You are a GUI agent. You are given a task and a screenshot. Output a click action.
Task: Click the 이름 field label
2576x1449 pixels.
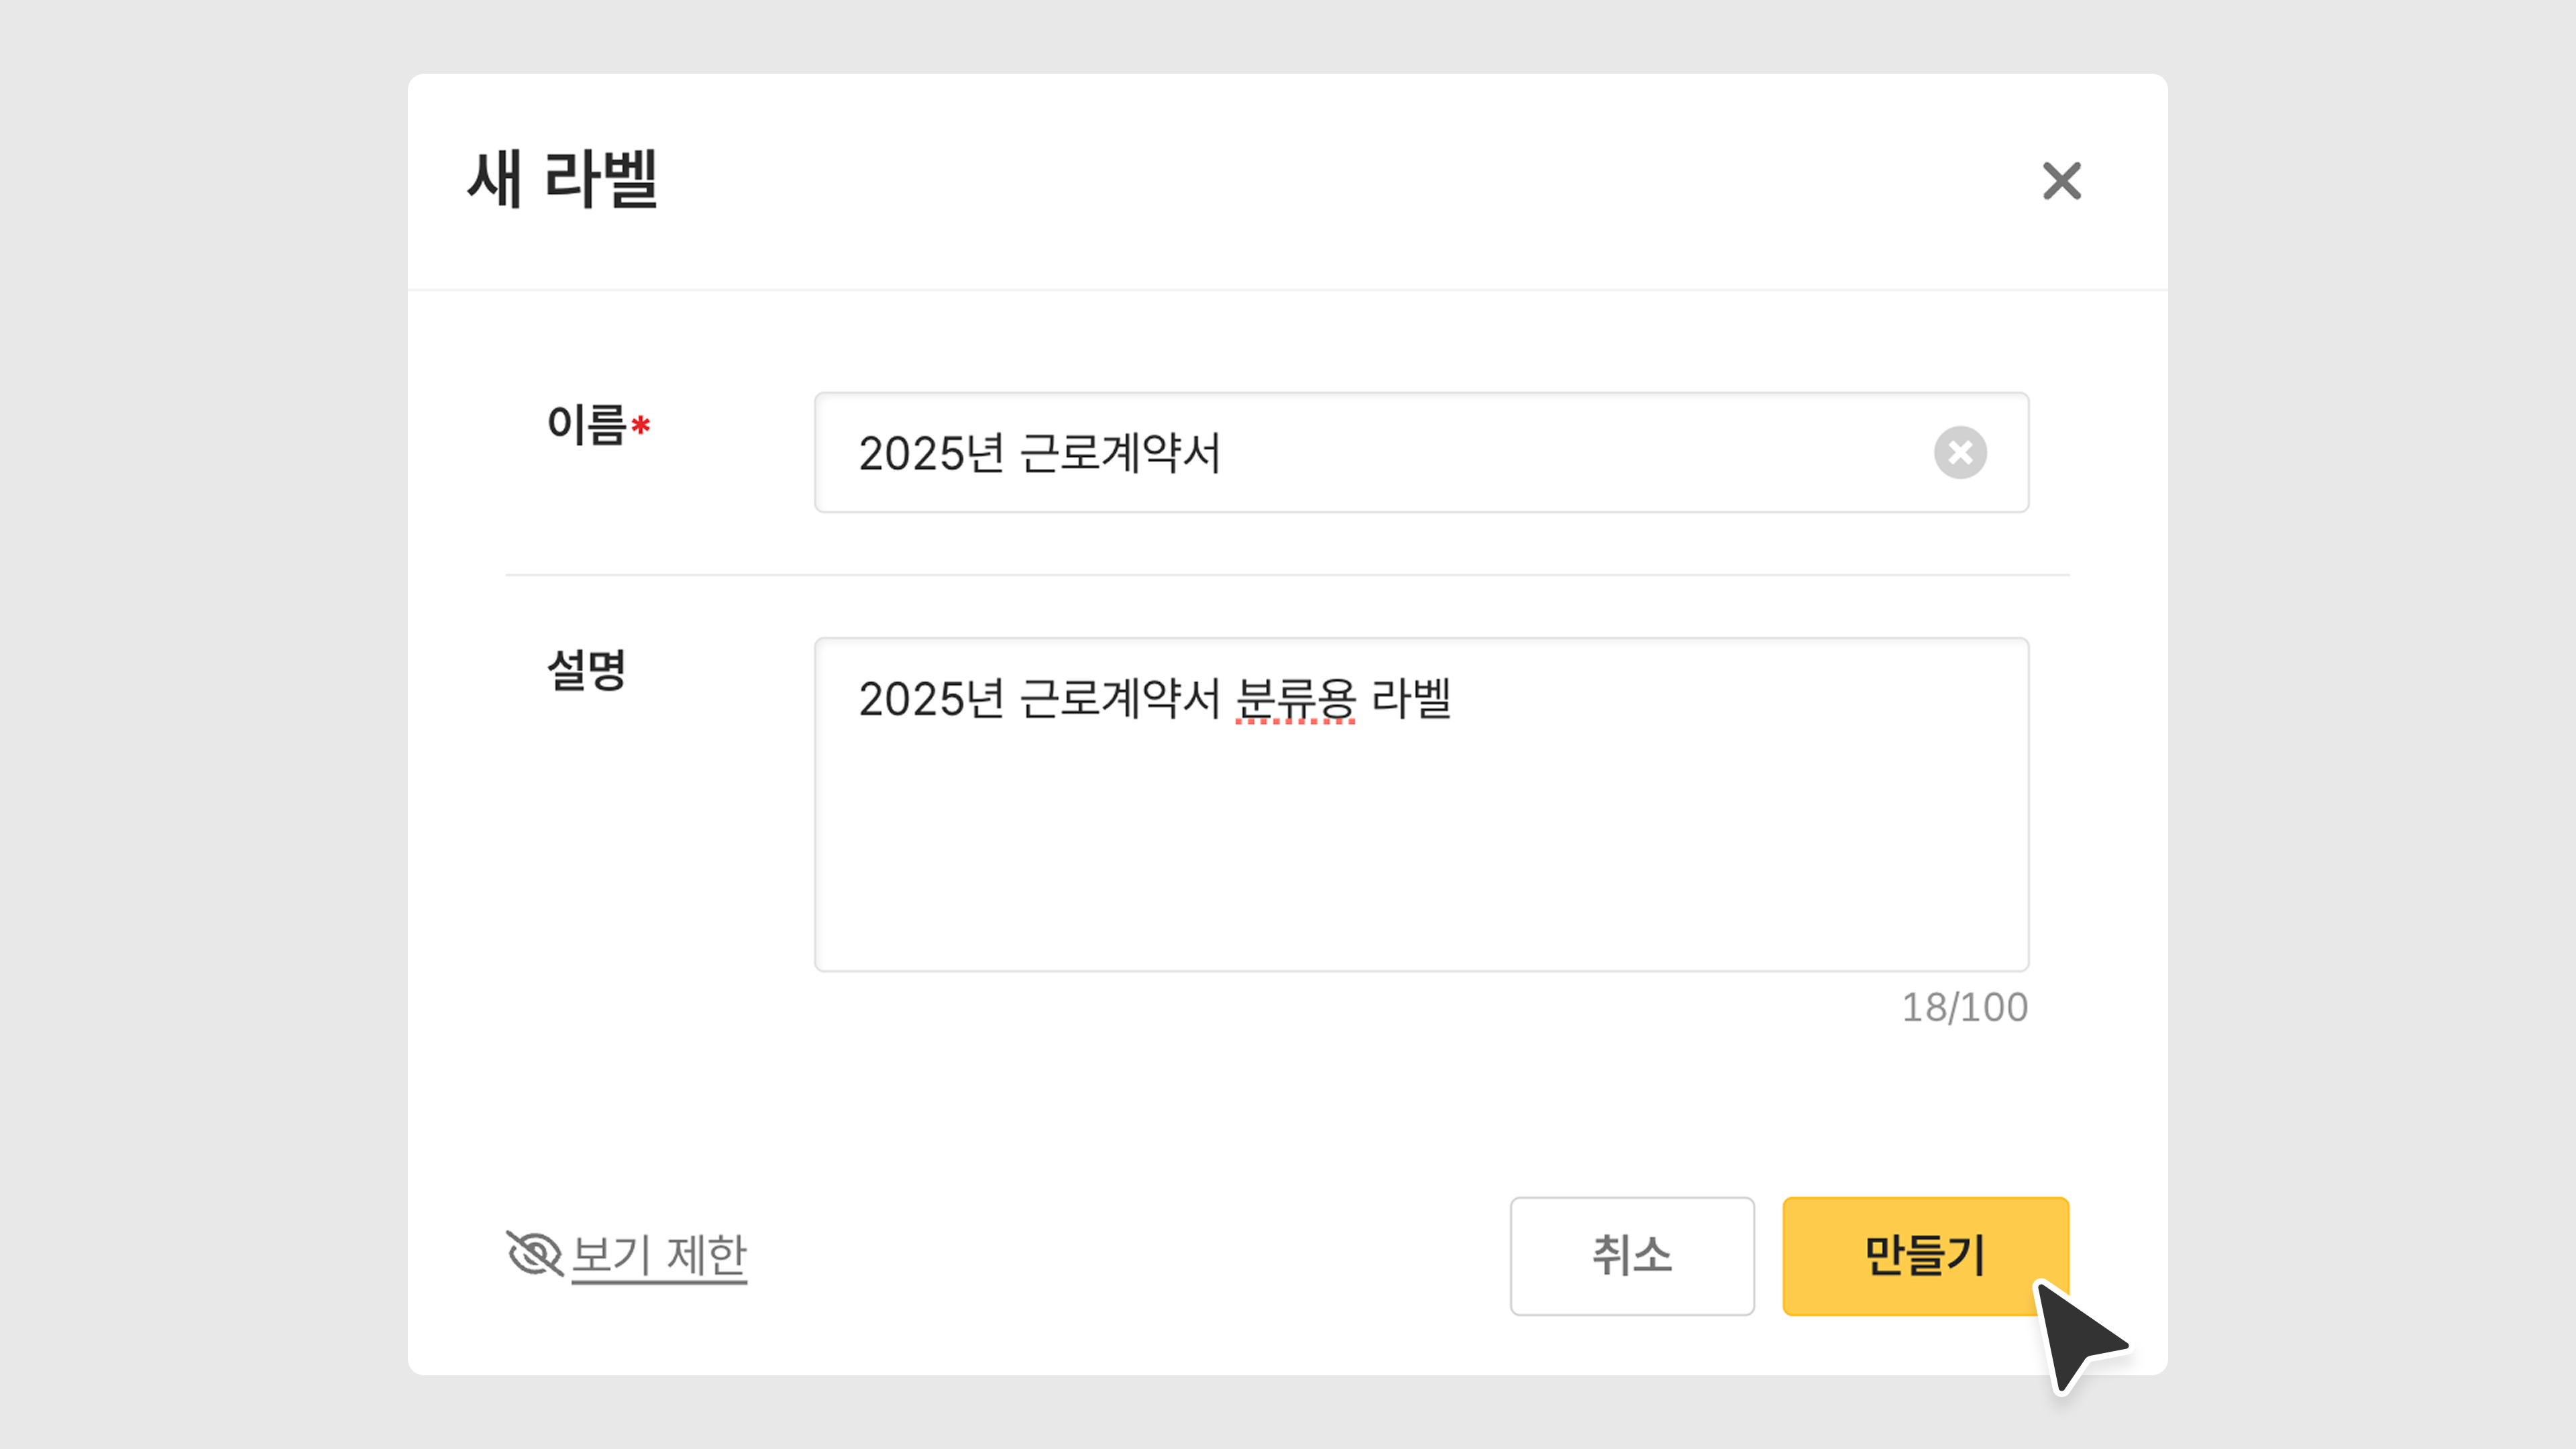(586, 426)
